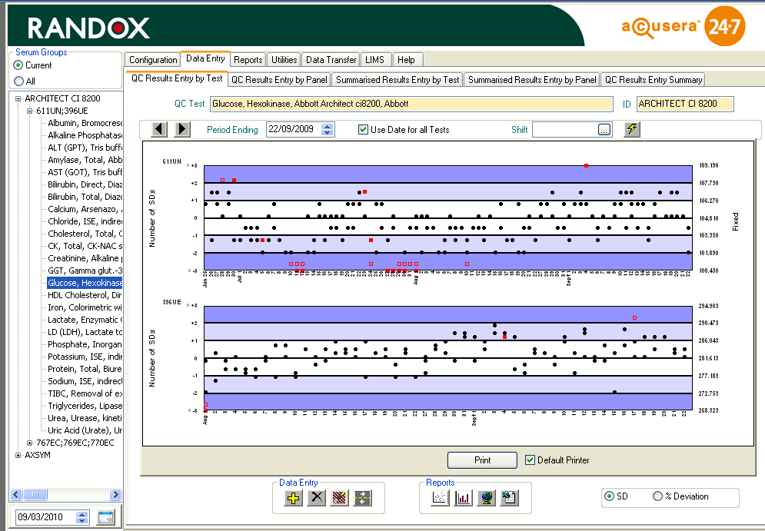Image resolution: width=765 pixels, height=531 pixels.
Task: Expand the 767EC;769EC;770EC tree node
Action: click(x=30, y=443)
